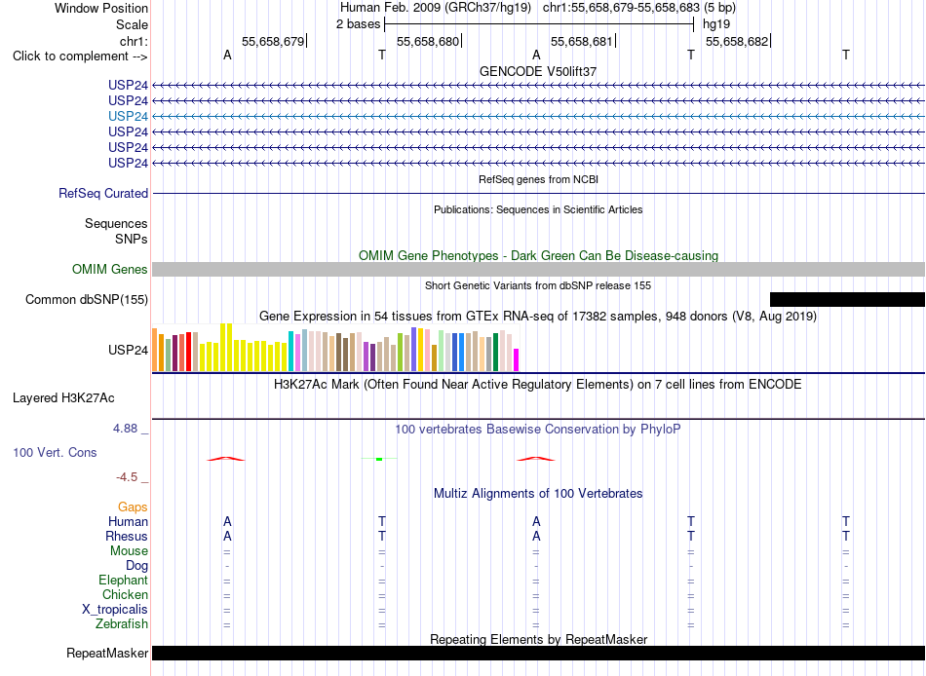Click the teal GTEx expression bar

pos(291,352)
